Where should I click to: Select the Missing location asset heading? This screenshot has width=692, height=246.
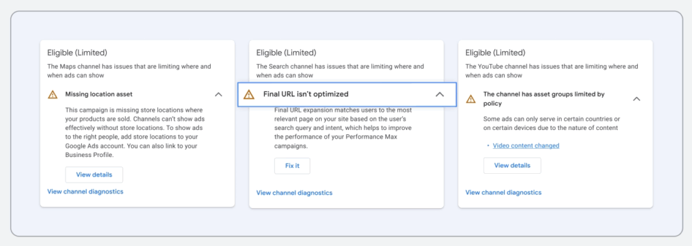click(x=99, y=94)
